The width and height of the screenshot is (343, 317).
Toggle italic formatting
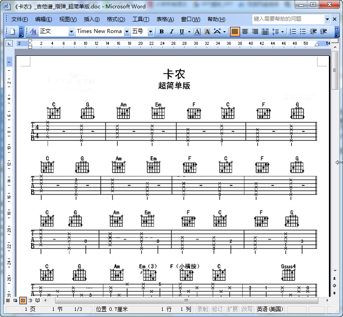tap(171, 32)
